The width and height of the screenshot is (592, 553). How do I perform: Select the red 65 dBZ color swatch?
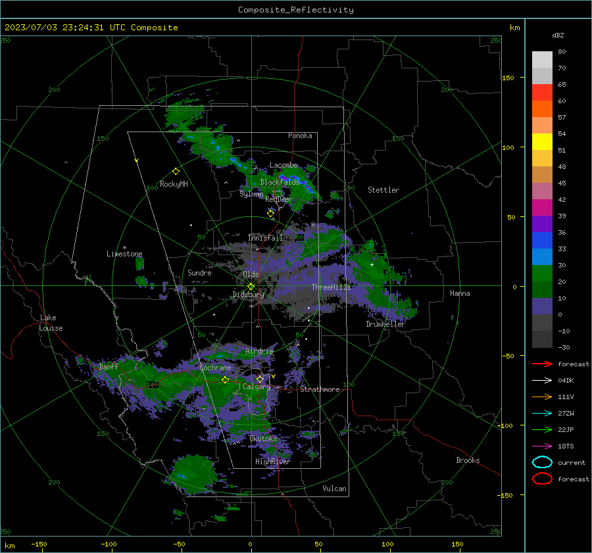[x=542, y=92]
